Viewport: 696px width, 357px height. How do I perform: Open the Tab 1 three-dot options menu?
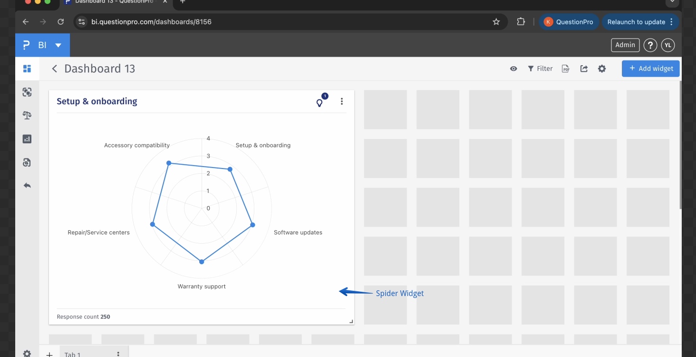point(118,354)
